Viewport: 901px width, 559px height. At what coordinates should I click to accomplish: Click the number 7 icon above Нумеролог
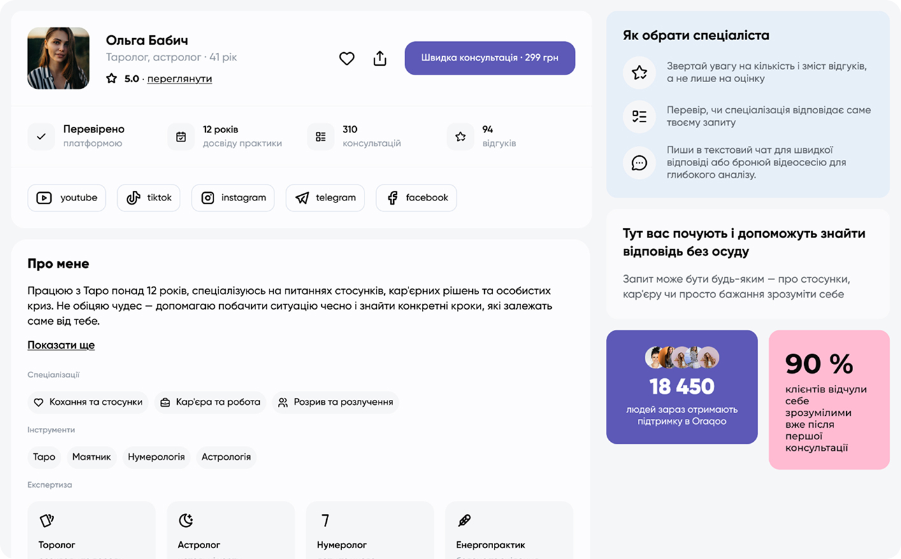tap(325, 520)
